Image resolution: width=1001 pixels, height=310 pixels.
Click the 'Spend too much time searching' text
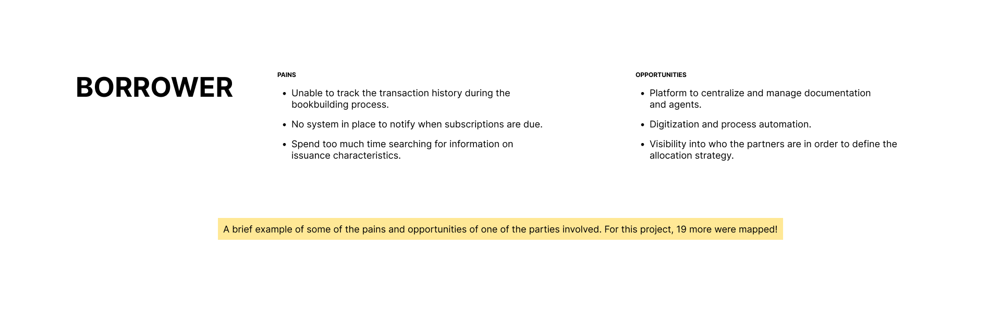[402, 144]
